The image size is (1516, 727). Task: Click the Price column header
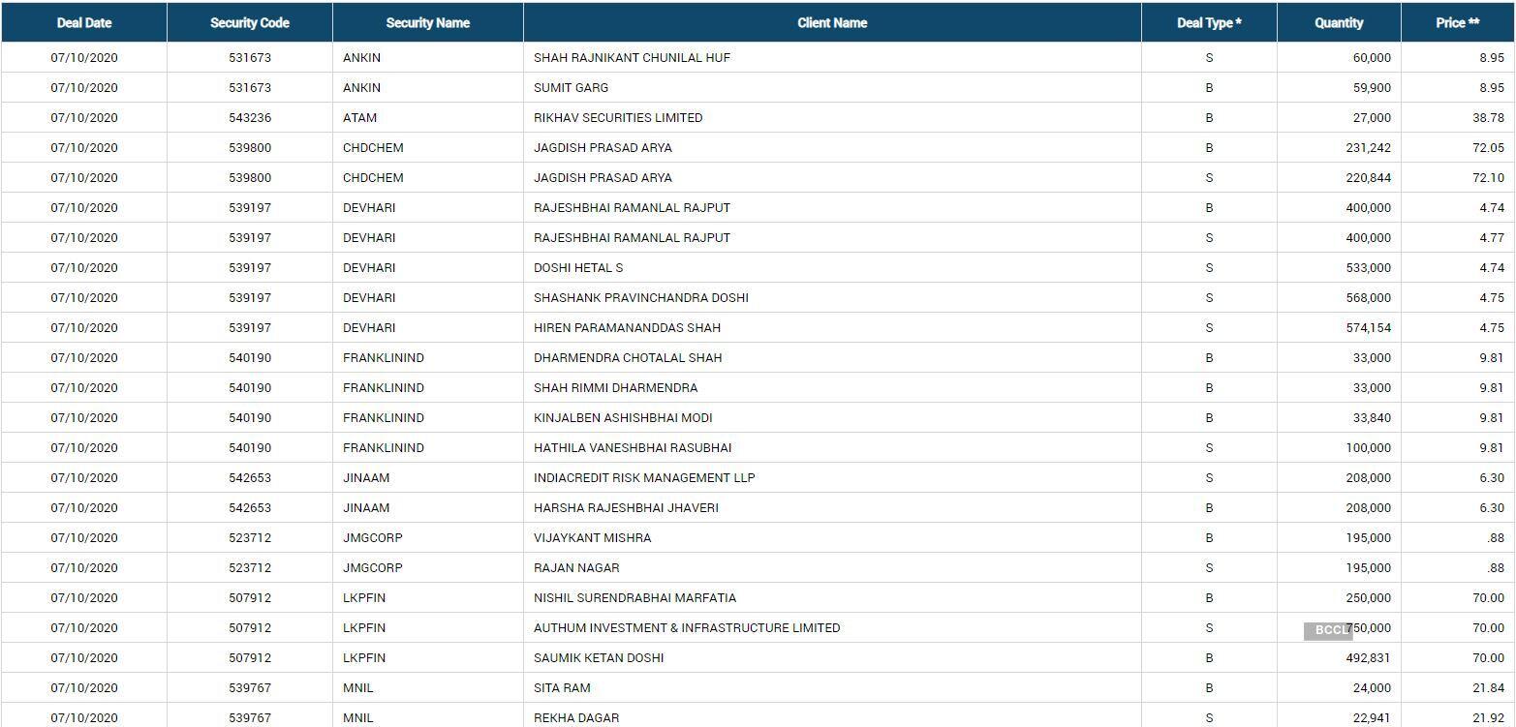pos(1457,22)
